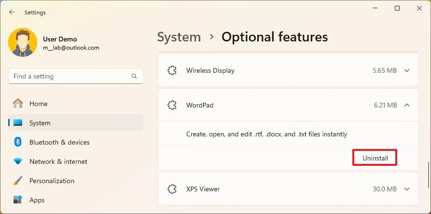Select the Personalization paintbrush icon
The image size is (431, 214).
(18, 181)
